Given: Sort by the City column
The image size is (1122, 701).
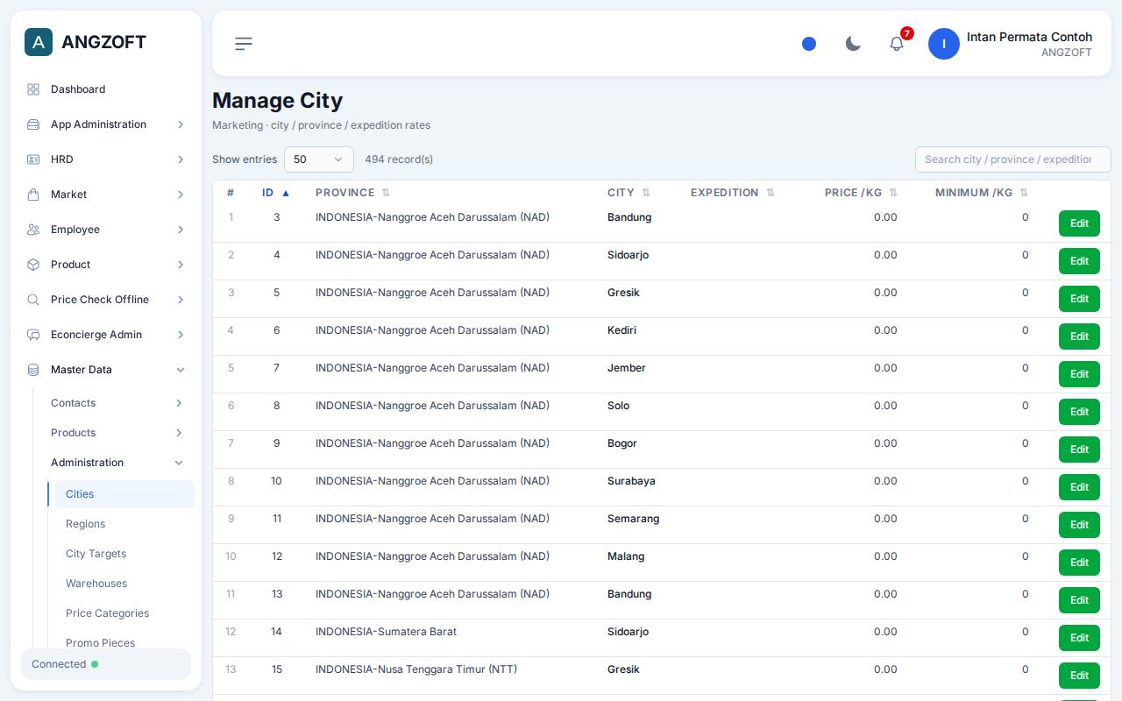Looking at the screenshot, I should [628, 193].
